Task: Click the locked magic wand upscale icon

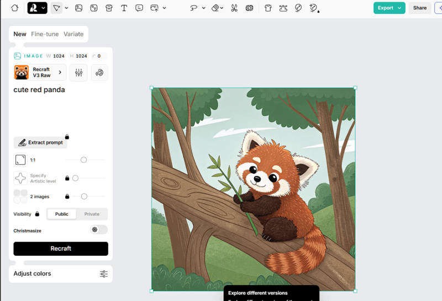Action: point(314,8)
